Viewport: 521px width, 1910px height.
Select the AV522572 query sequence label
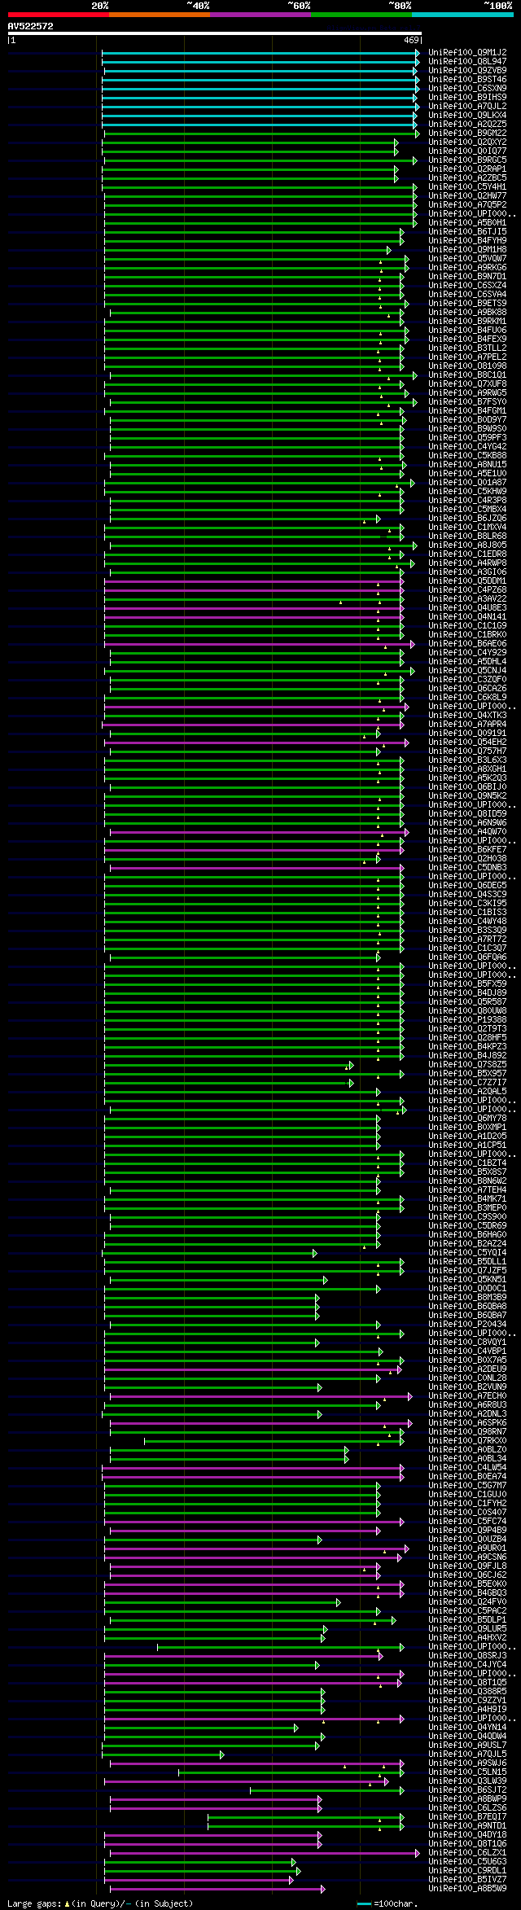click(x=31, y=26)
